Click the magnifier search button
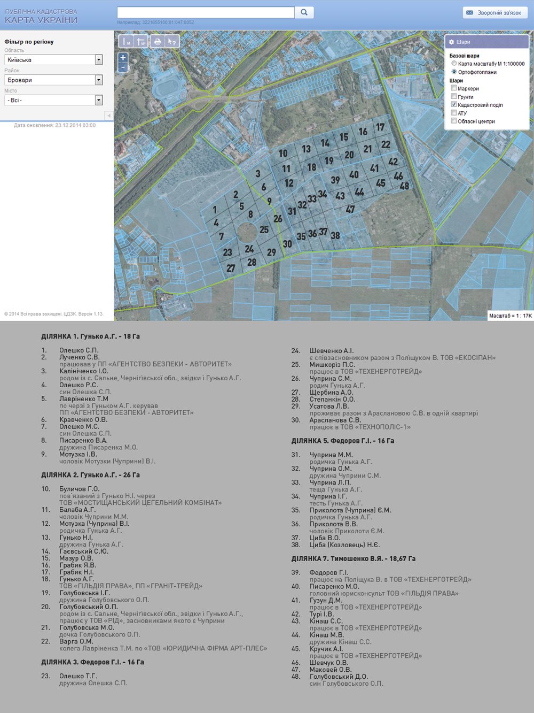The image size is (534, 713). [304, 12]
